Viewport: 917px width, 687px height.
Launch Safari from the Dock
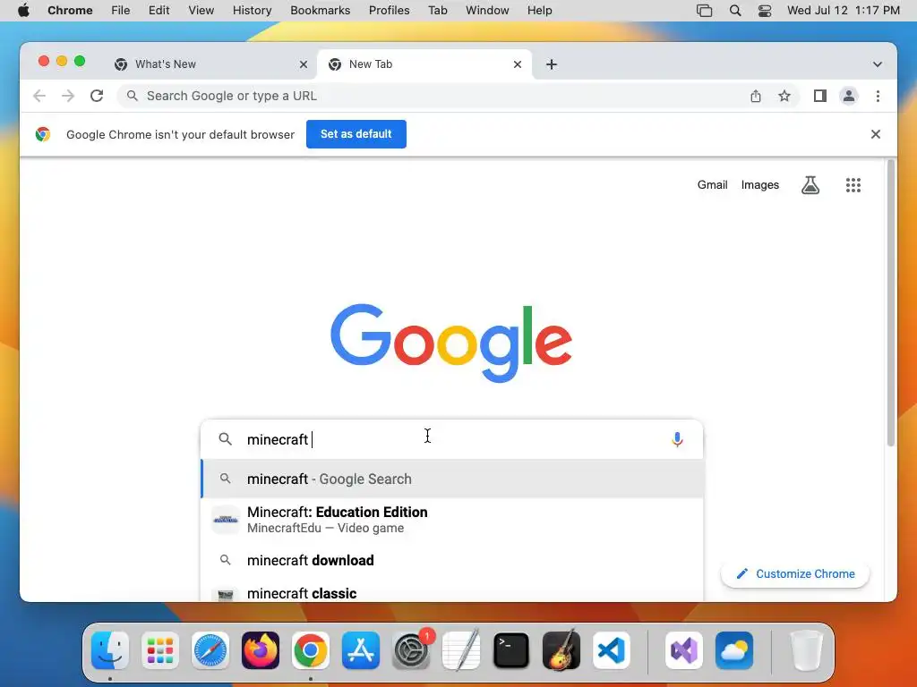click(x=210, y=650)
